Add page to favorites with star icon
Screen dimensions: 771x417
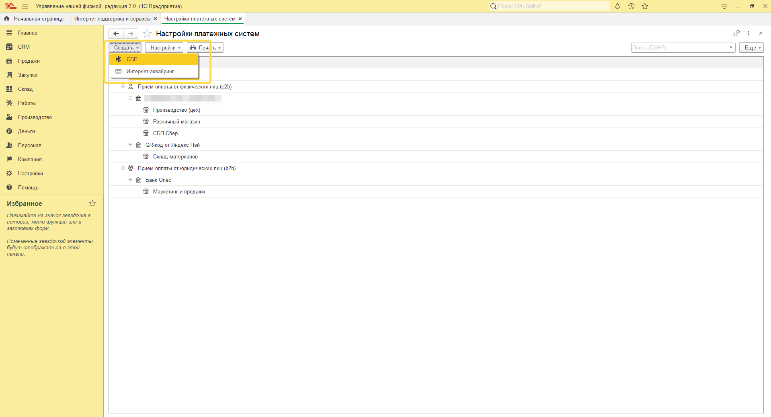pyautogui.click(x=148, y=34)
